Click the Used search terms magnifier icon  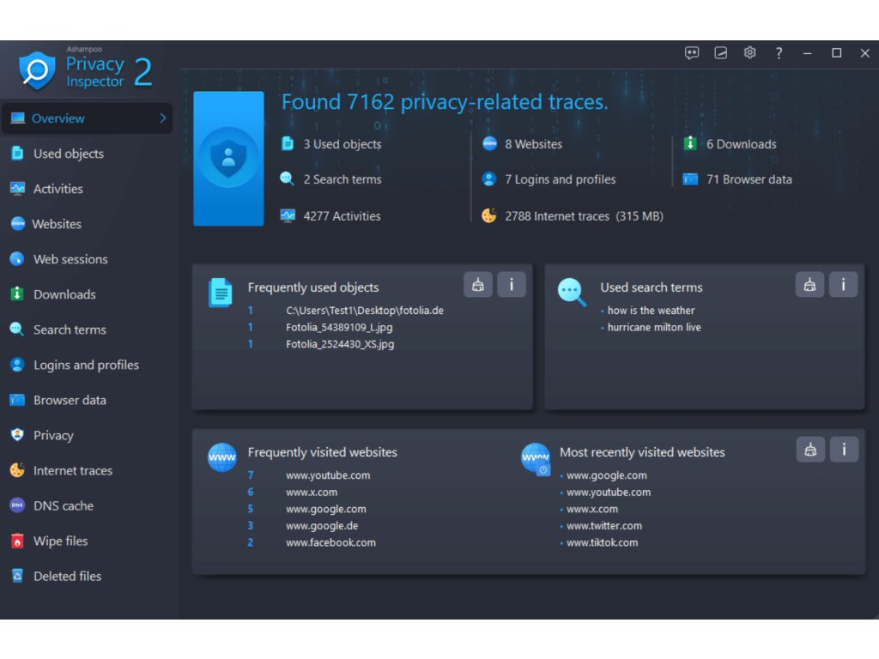572,293
